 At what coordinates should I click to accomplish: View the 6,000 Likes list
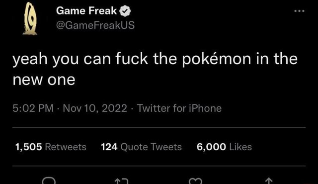tap(224, 147)
